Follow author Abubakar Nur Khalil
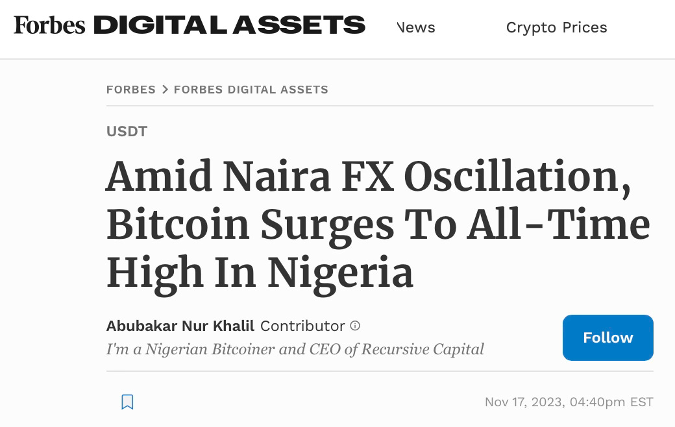This screenshot has height=427, width=675. pos(607,337)
